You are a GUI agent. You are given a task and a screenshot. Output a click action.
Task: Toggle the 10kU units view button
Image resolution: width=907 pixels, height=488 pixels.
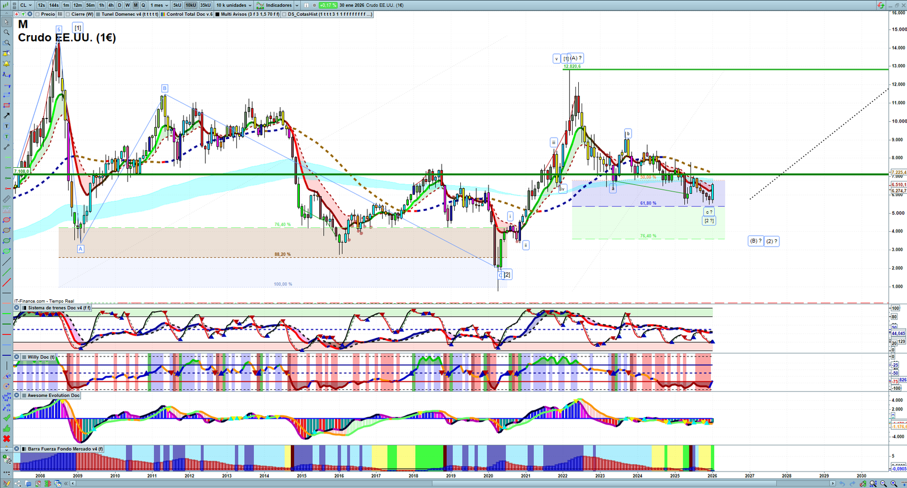pos(191,5)
